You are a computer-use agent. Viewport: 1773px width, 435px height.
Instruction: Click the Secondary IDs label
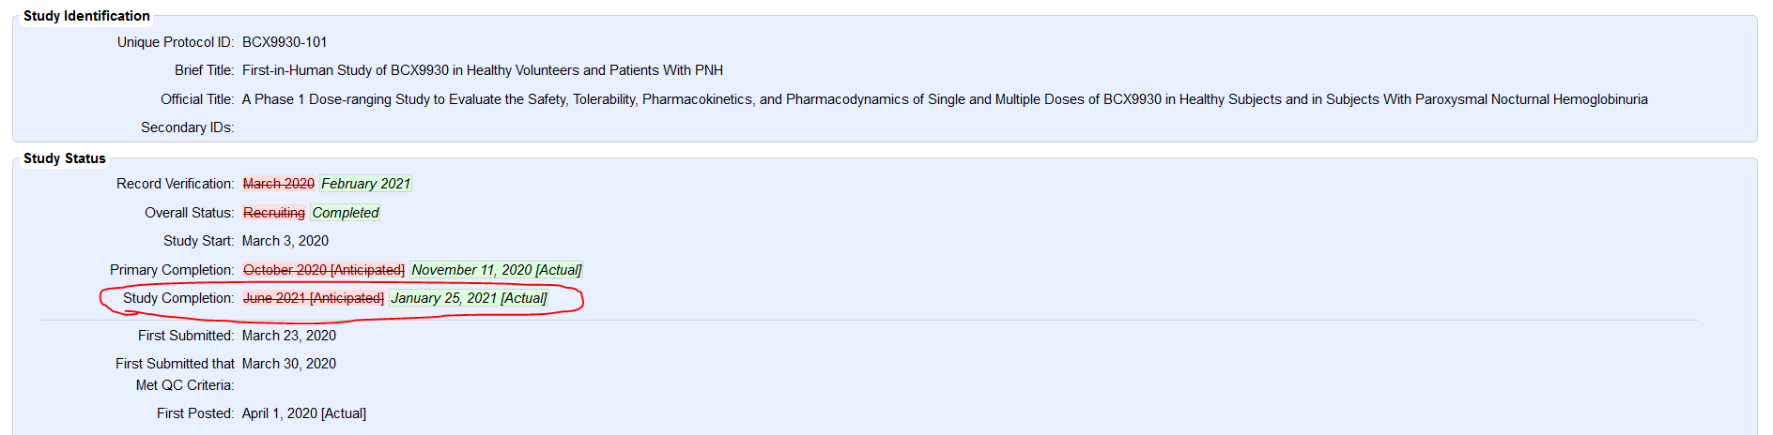[x=187, y=127]
